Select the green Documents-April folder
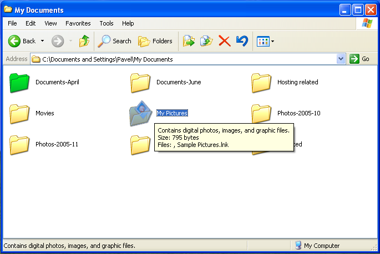The width and height of the screenshot is (380, 254). click(20, 83)
